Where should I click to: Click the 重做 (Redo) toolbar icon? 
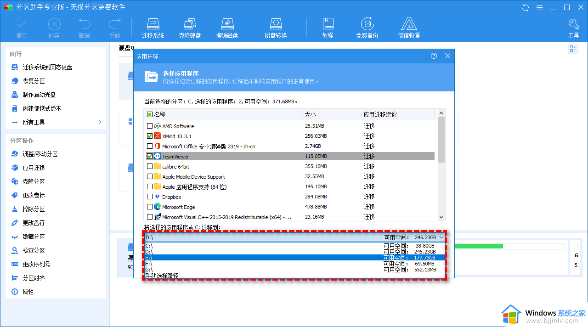114,28
